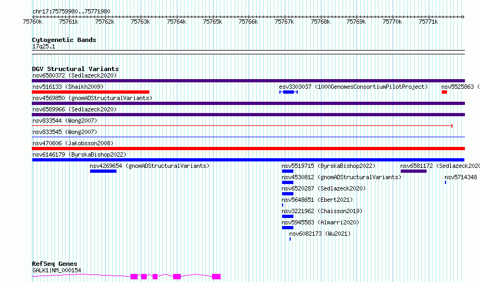
Task: Select the red bar under nsv470606
Action: coord(248,149)
